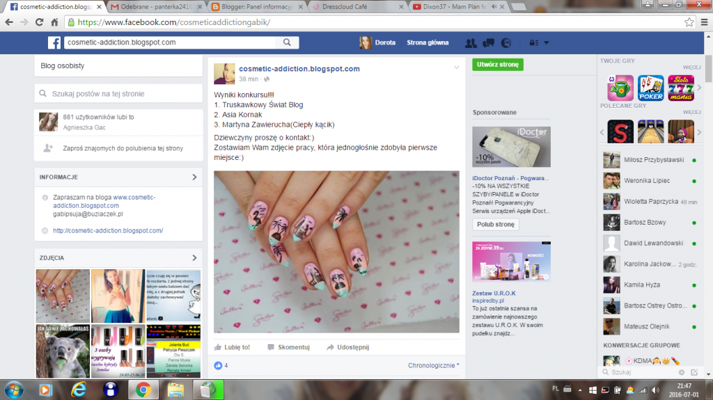713x400 pixels.
Task: Open Slotomania game icon
Action: point(681,88)
